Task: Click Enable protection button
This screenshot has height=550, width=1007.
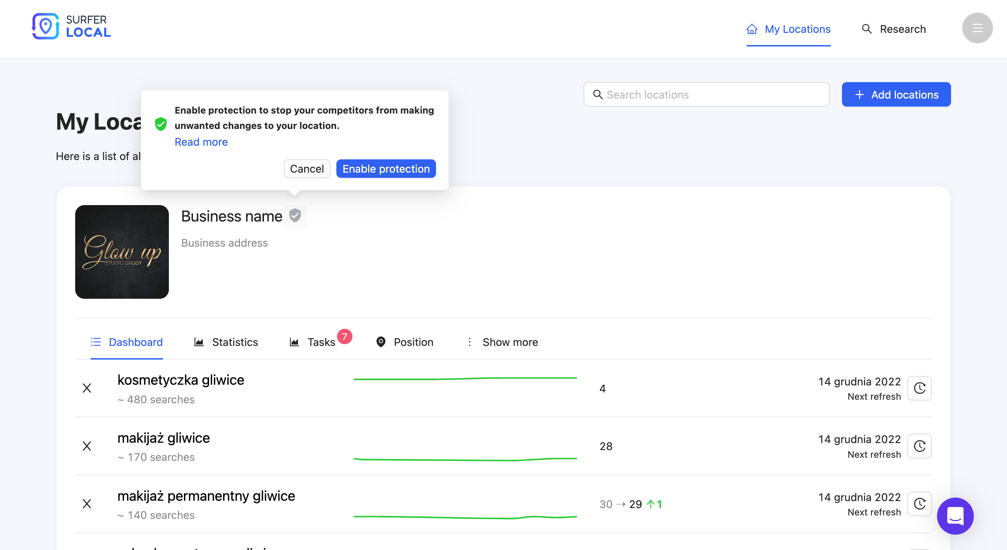Action: click(386, 168)
